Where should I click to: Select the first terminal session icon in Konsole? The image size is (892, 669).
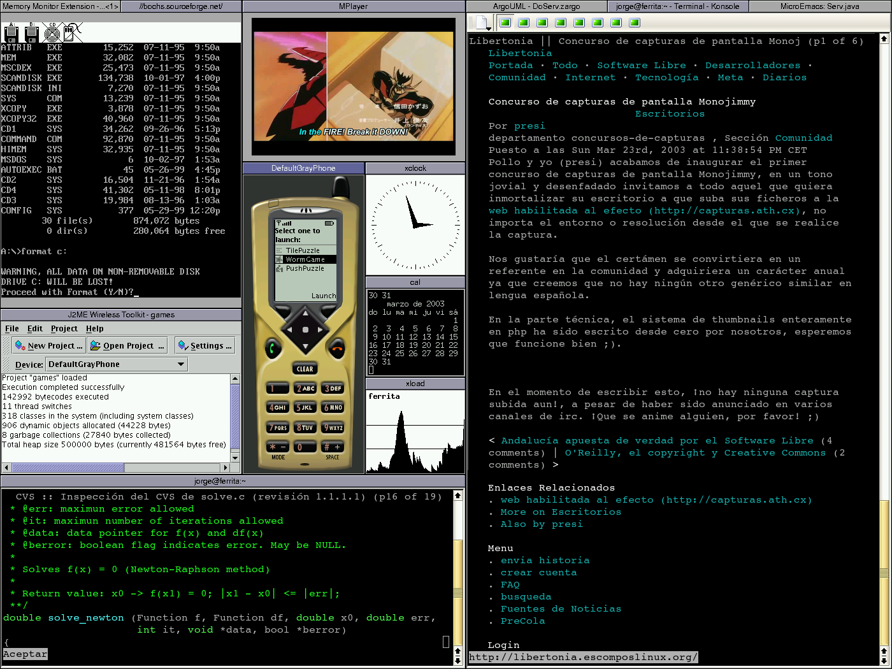click(x=505, y=23)
